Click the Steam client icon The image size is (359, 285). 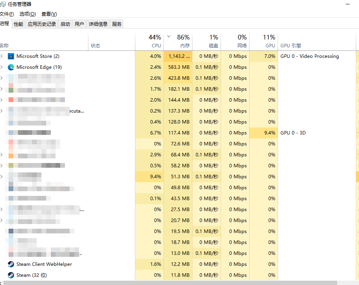(11, 275)
